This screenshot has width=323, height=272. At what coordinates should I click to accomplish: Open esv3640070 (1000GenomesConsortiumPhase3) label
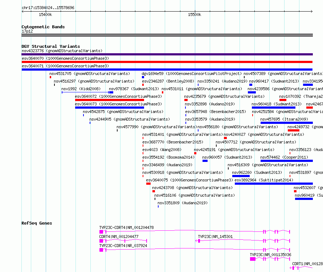[65, 58]
